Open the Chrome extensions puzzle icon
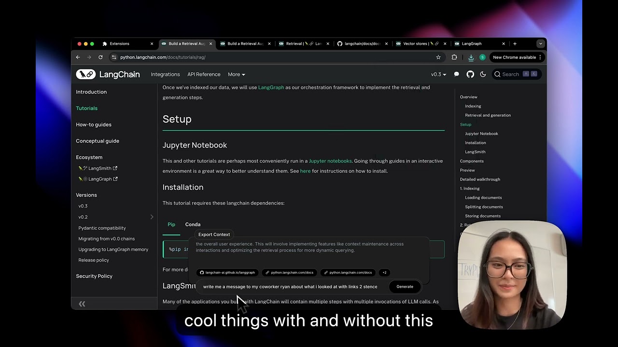Viewport: 618px width, 347px height. (x=454, y=57)
